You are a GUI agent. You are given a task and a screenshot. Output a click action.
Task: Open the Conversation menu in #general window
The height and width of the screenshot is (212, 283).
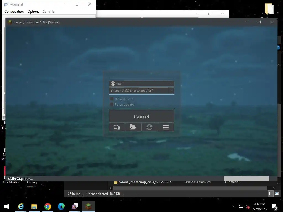click(x=14, y=12)
